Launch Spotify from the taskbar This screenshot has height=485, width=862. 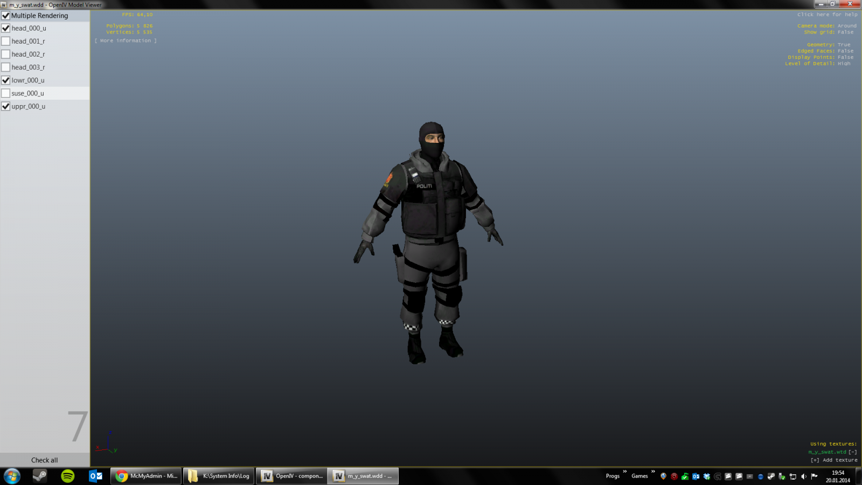(x=68, y=476)
